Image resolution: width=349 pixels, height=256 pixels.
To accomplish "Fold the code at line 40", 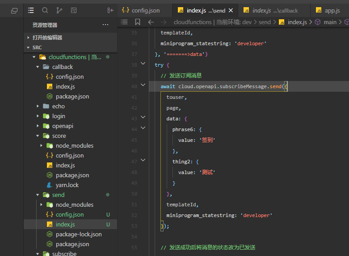I will coord(143,85).
